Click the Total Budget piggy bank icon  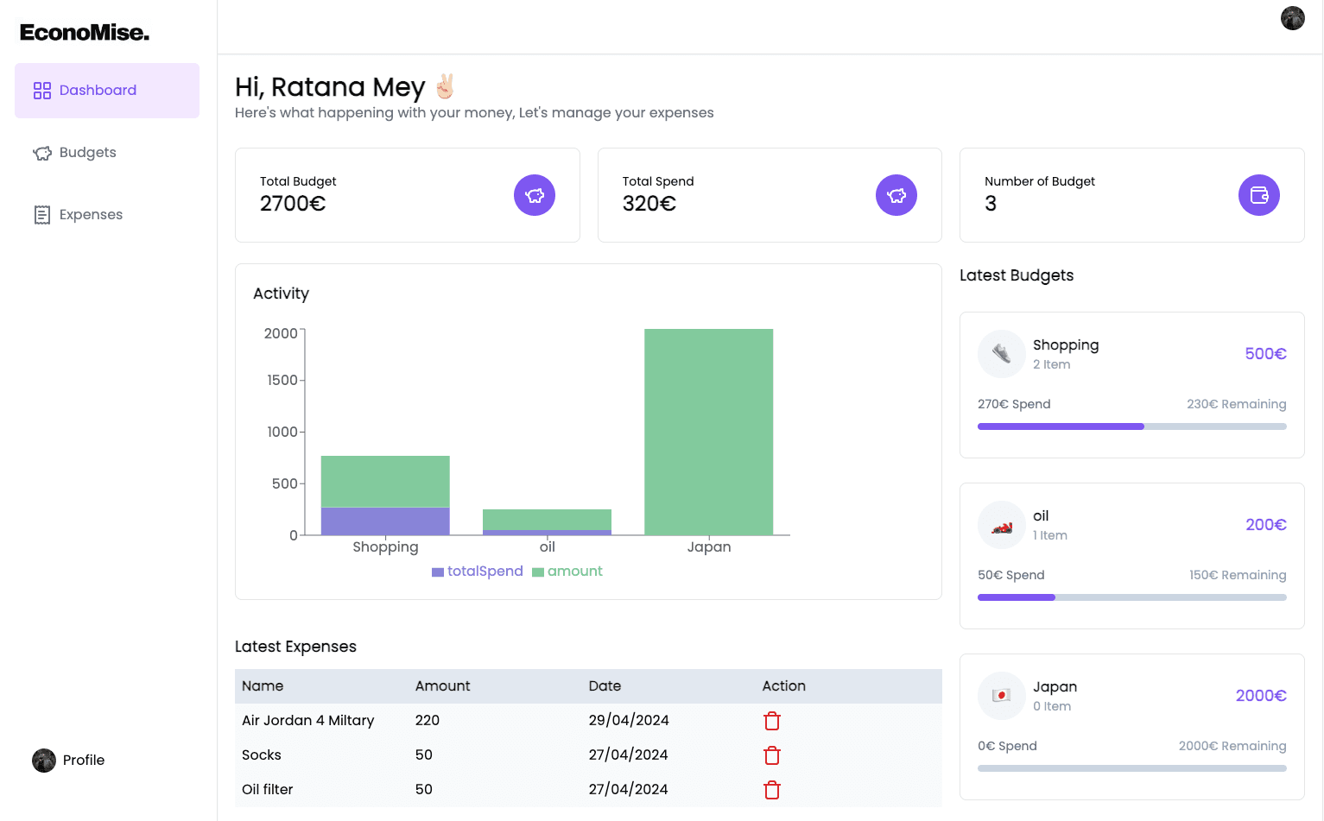[x=535, y=195]
